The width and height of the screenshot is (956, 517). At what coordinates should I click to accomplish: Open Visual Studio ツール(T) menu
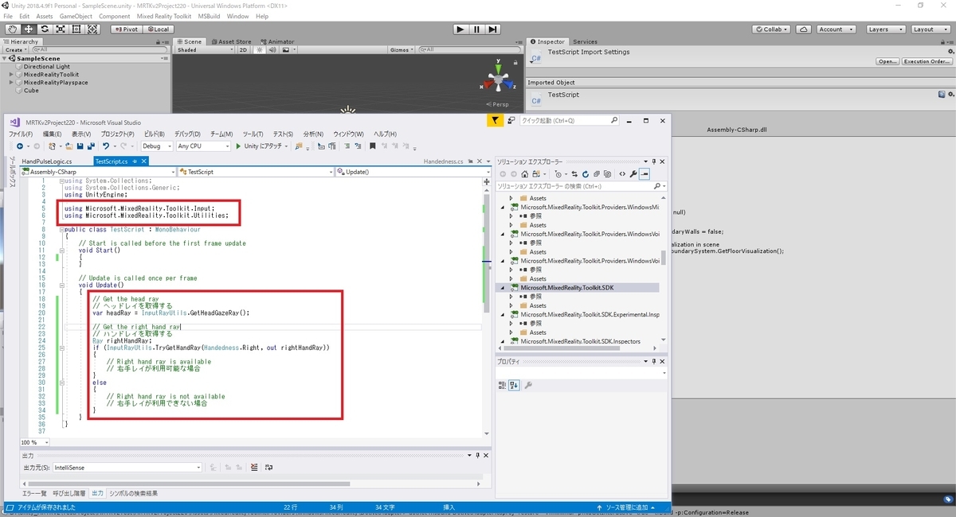tap(253, 134)
